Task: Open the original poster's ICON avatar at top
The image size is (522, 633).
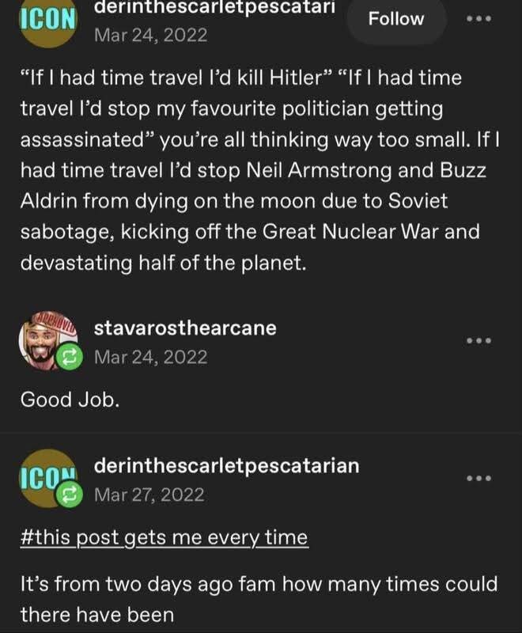Action: pos(46,23)
